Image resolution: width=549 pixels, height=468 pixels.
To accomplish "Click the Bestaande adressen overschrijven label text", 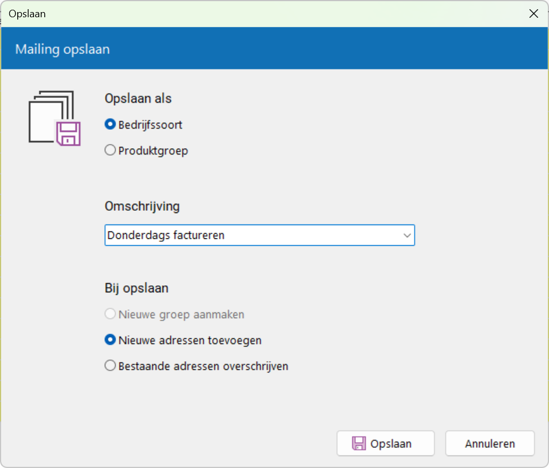I will [x=203, y=366].
